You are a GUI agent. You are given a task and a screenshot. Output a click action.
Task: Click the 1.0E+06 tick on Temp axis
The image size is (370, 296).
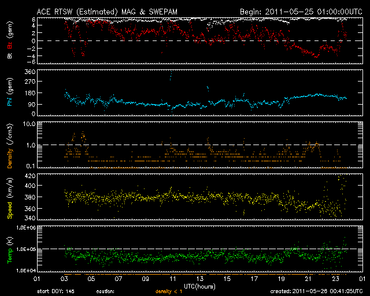point(26,228)
